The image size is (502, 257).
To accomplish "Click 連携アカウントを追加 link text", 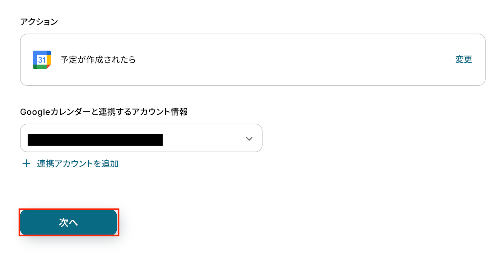I will 77,163.
